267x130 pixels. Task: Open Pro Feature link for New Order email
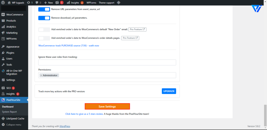(x=137, y=29)
